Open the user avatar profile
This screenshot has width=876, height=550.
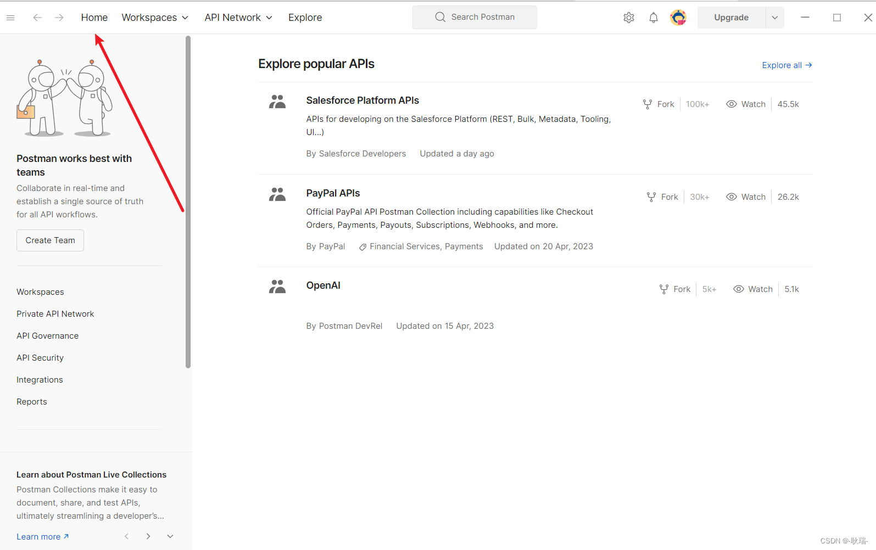[678, 18]
